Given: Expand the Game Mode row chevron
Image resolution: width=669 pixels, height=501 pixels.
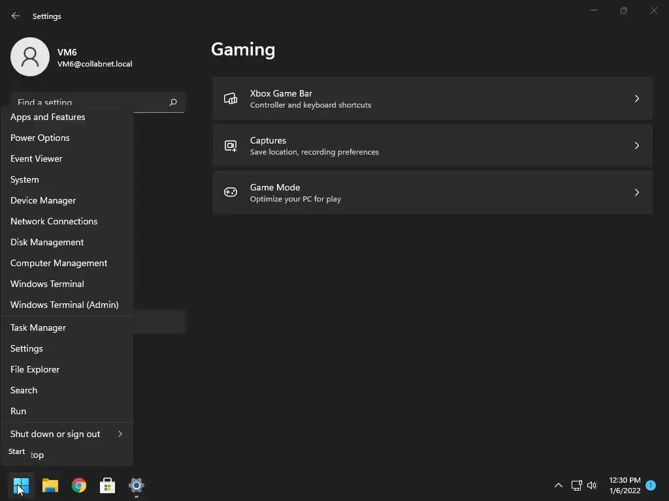Looking at the screenshot, I should (x=636, y=192).
